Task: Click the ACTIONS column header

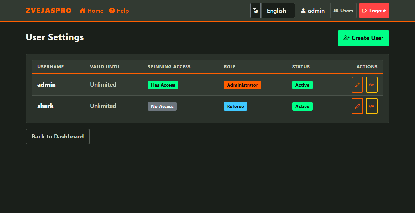Action: tap(367, 67)
